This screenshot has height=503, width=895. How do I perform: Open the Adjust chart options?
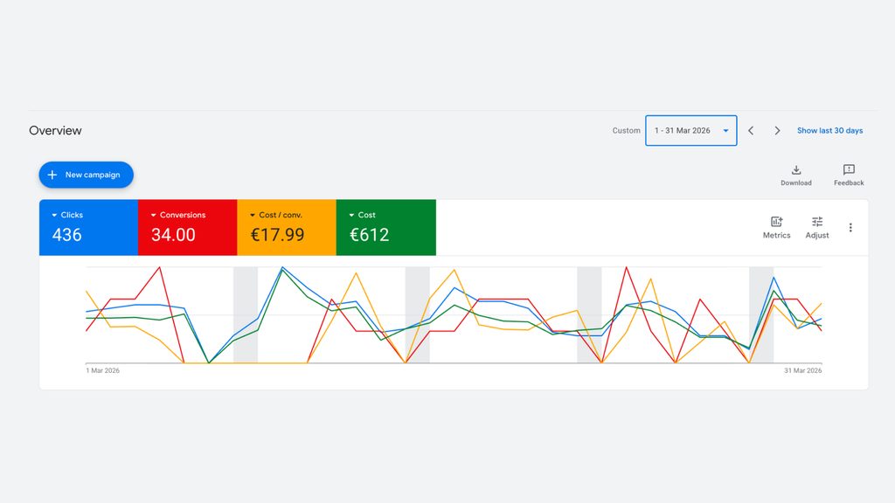[817, 228]
